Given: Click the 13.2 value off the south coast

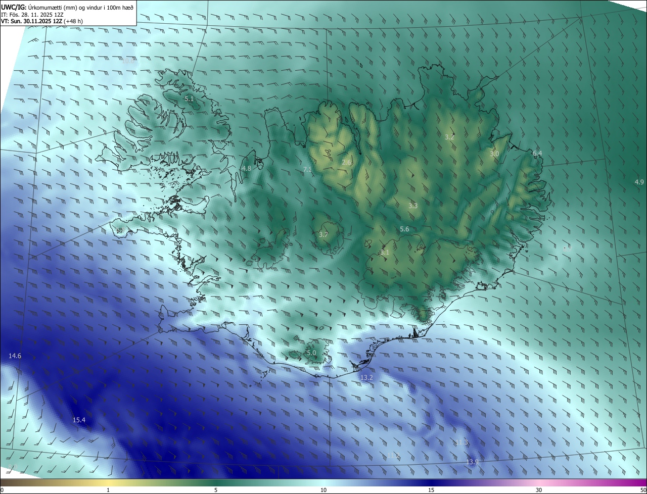Looking at the screenshot, I should pos(366,377).
